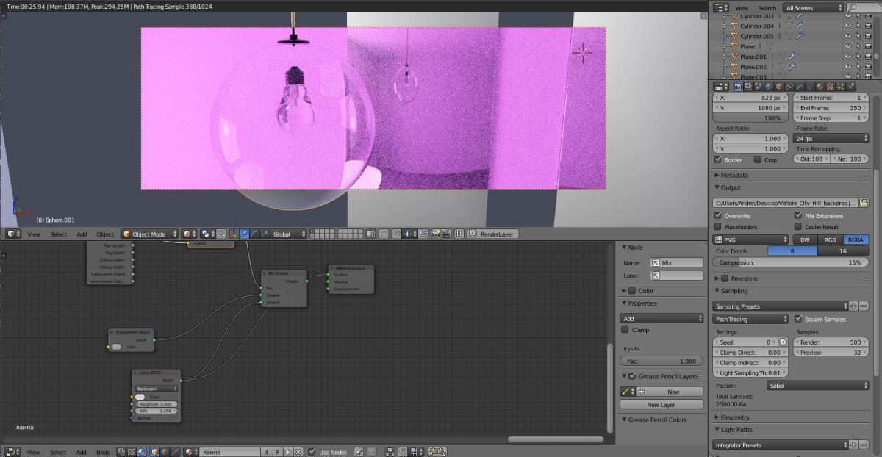Toggle renderability camera for Cylinder.005

coord(868,36)
